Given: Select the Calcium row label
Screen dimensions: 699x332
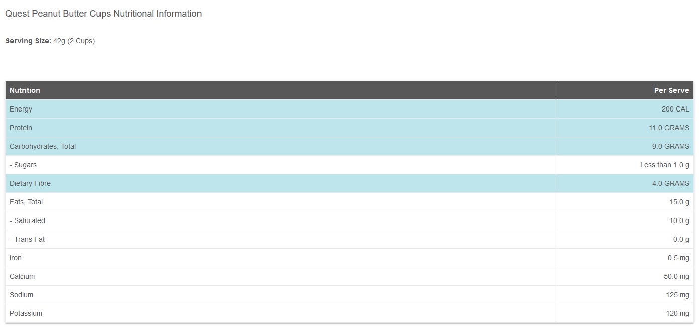Looking at the screenshot, I should pyautogui.click(x=22, y=276).
